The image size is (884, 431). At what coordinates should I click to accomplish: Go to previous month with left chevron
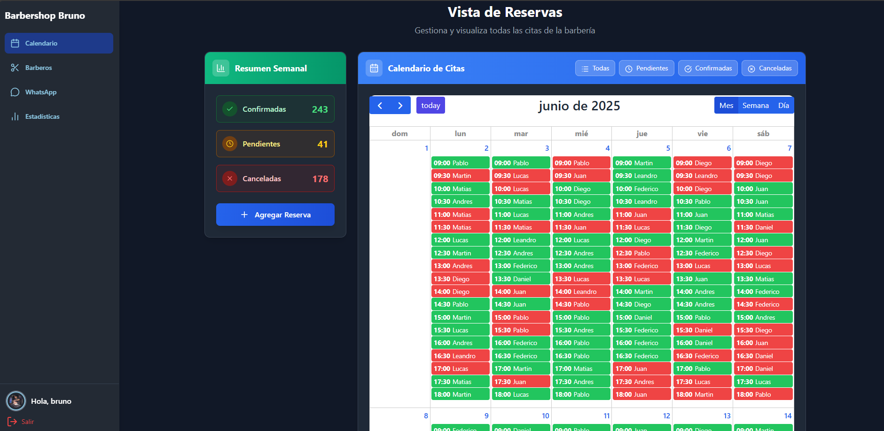[380, 105]
